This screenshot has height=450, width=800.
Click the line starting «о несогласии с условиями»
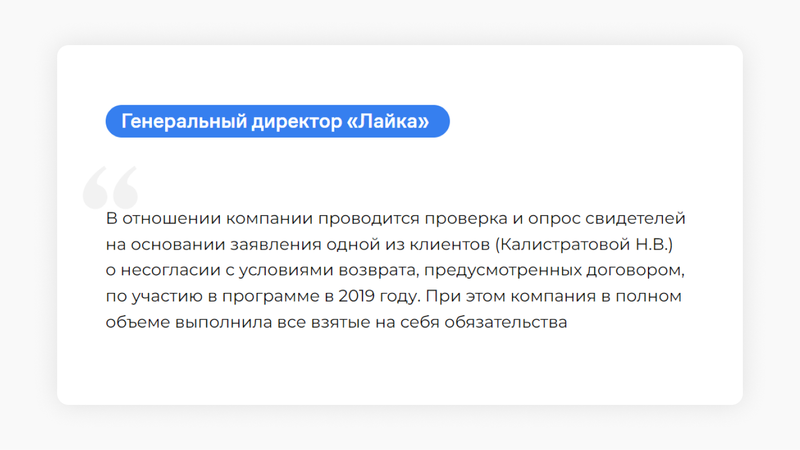(x=395, y=270)
